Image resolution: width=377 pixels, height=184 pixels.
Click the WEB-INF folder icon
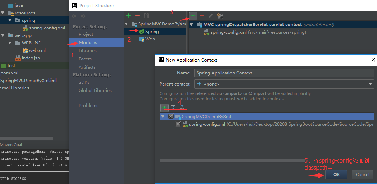click(18, 43)
